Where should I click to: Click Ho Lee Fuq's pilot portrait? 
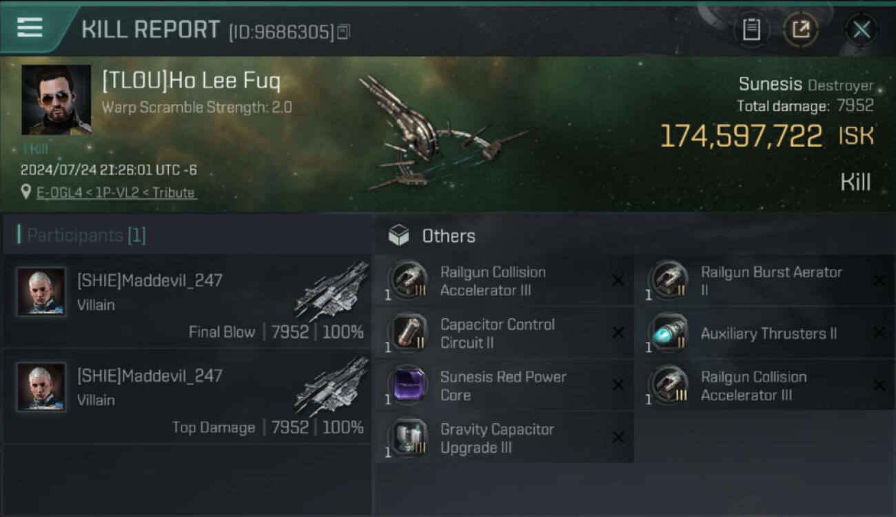[57, 100]
